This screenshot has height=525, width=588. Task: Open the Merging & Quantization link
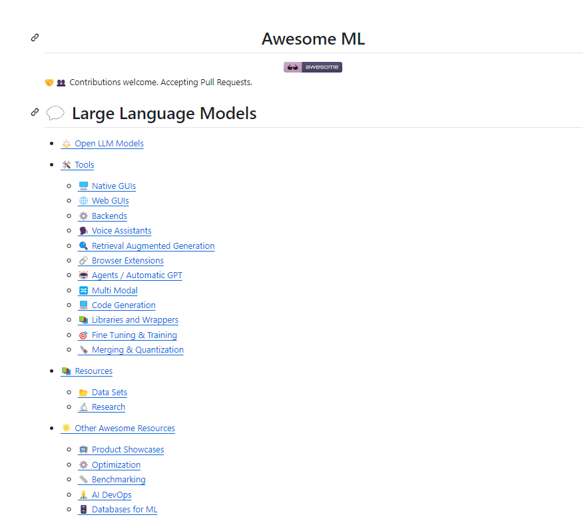137,349
